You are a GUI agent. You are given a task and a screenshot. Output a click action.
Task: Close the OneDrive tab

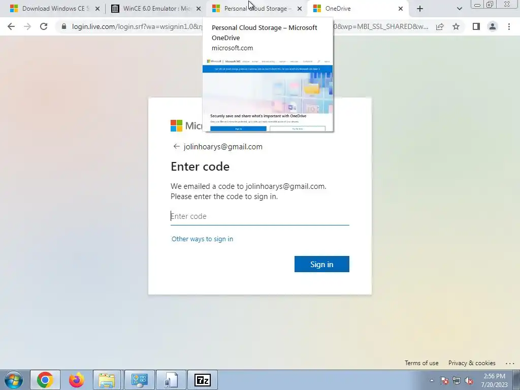[401, 9]
